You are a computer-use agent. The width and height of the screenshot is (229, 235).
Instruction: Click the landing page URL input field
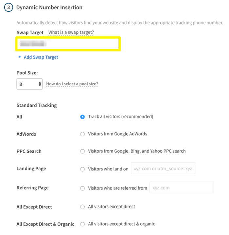[x=163, y=169]
